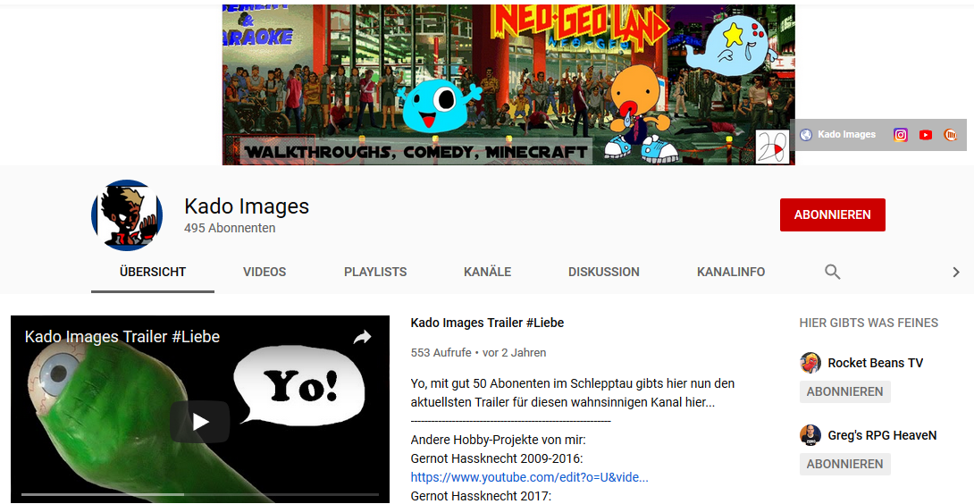Viewport: 974px width, 504px height.
Task: Click the Hier gibts was Feines heading
Action: 869,323
